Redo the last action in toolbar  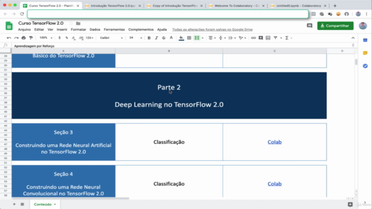point(16,38)
